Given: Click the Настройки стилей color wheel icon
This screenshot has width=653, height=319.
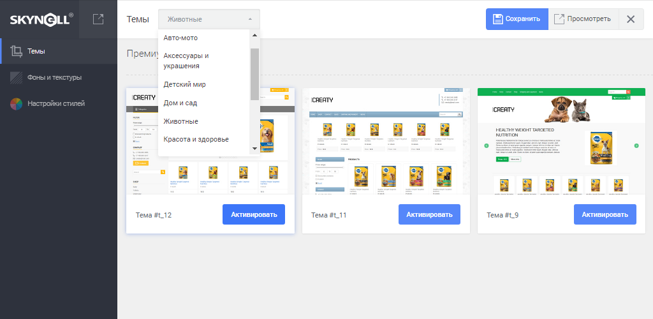Looking at the screenshot, I should (16, 104).
